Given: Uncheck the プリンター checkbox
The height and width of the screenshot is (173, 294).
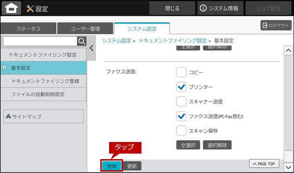Looking at the screenshot, I should (181, 87).
